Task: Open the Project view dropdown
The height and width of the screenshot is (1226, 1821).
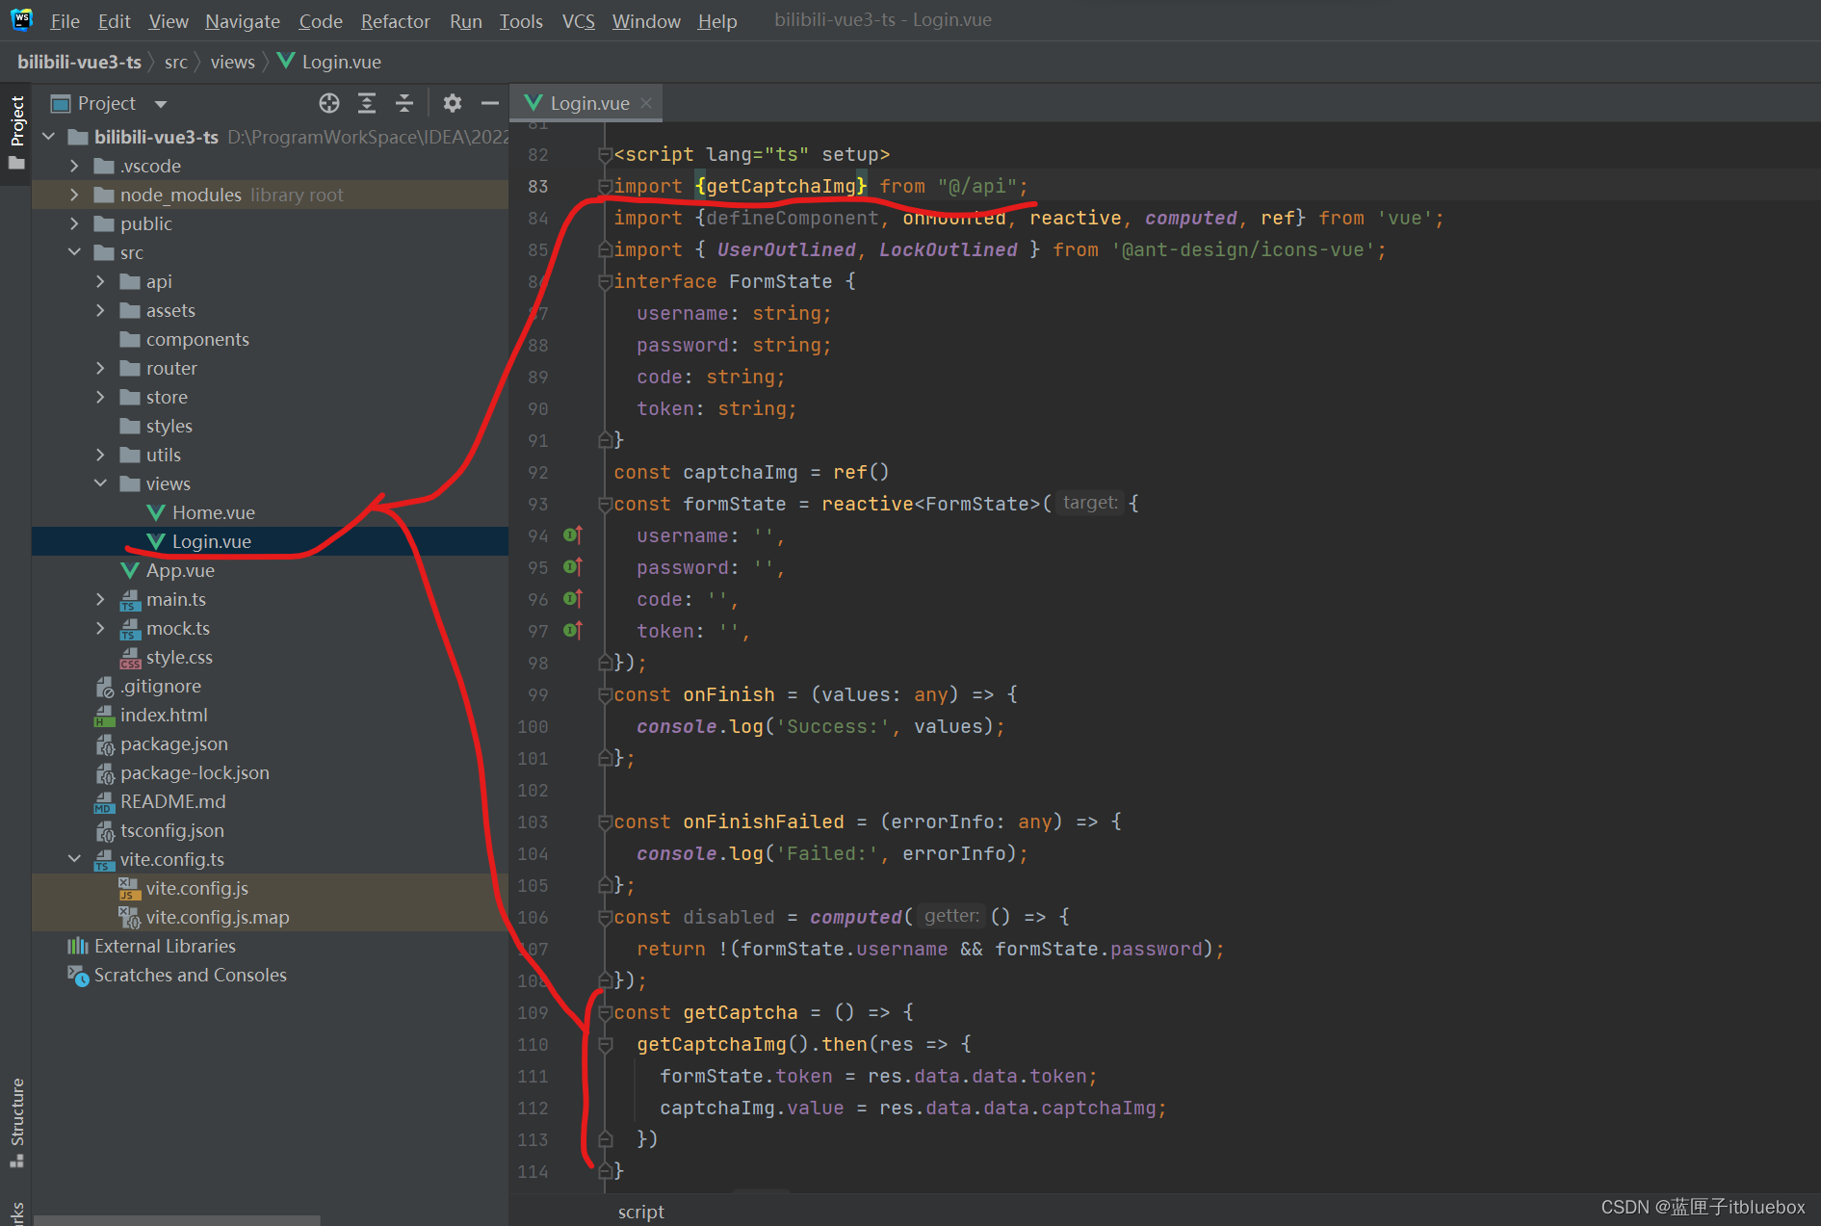Action: pyautogui.click(x=161, y=104)
